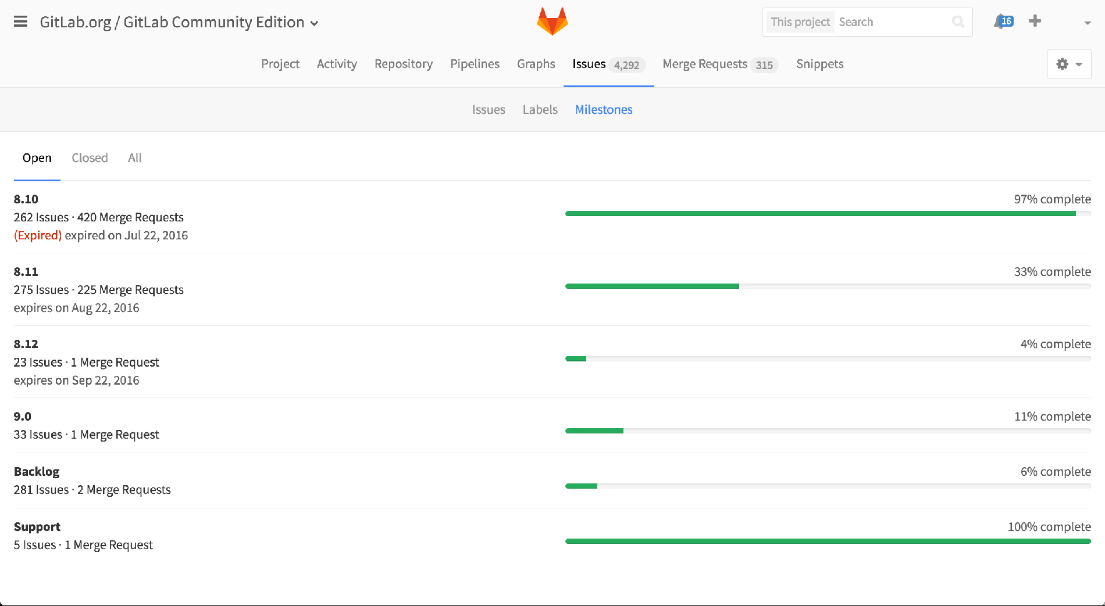Screen dimensions: 1105x606
Task: Switch to the Labels tab
Action: (x=540, y=109)
